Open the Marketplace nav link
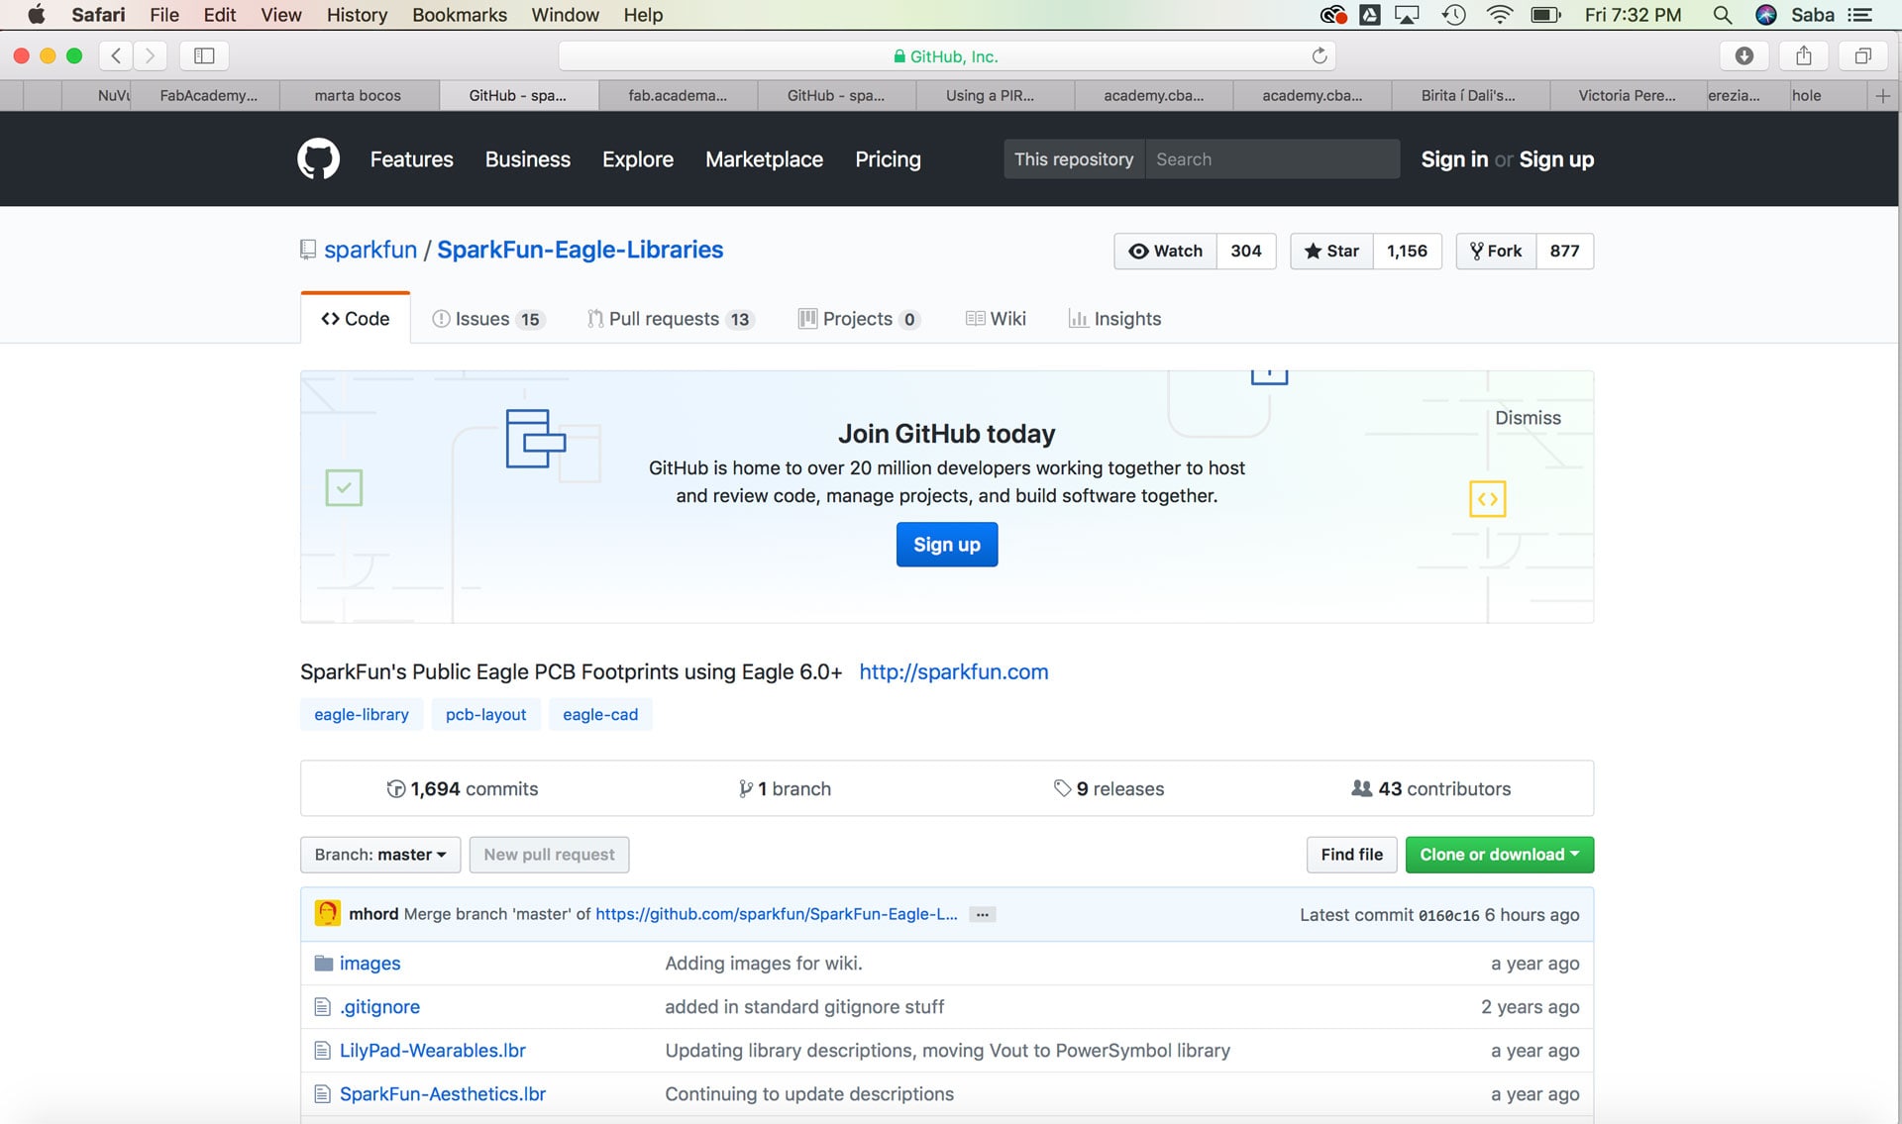 764,158
